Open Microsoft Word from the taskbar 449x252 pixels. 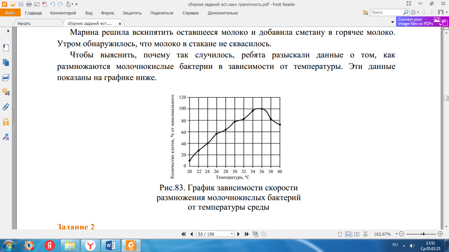pos(111,245)
